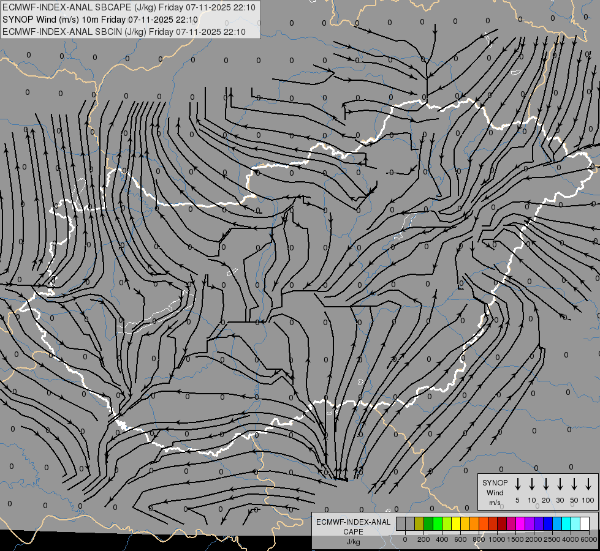Viewport: 600px width, 551px height.
Task: Choose the dark red swatch after the 1000 tick
Action: (503, 523)
